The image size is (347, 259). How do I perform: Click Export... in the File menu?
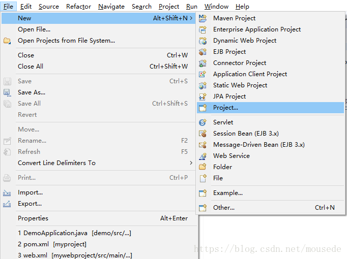click(30, 204)
